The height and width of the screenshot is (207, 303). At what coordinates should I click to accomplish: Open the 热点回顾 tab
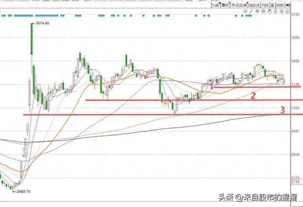click(239, 5)
